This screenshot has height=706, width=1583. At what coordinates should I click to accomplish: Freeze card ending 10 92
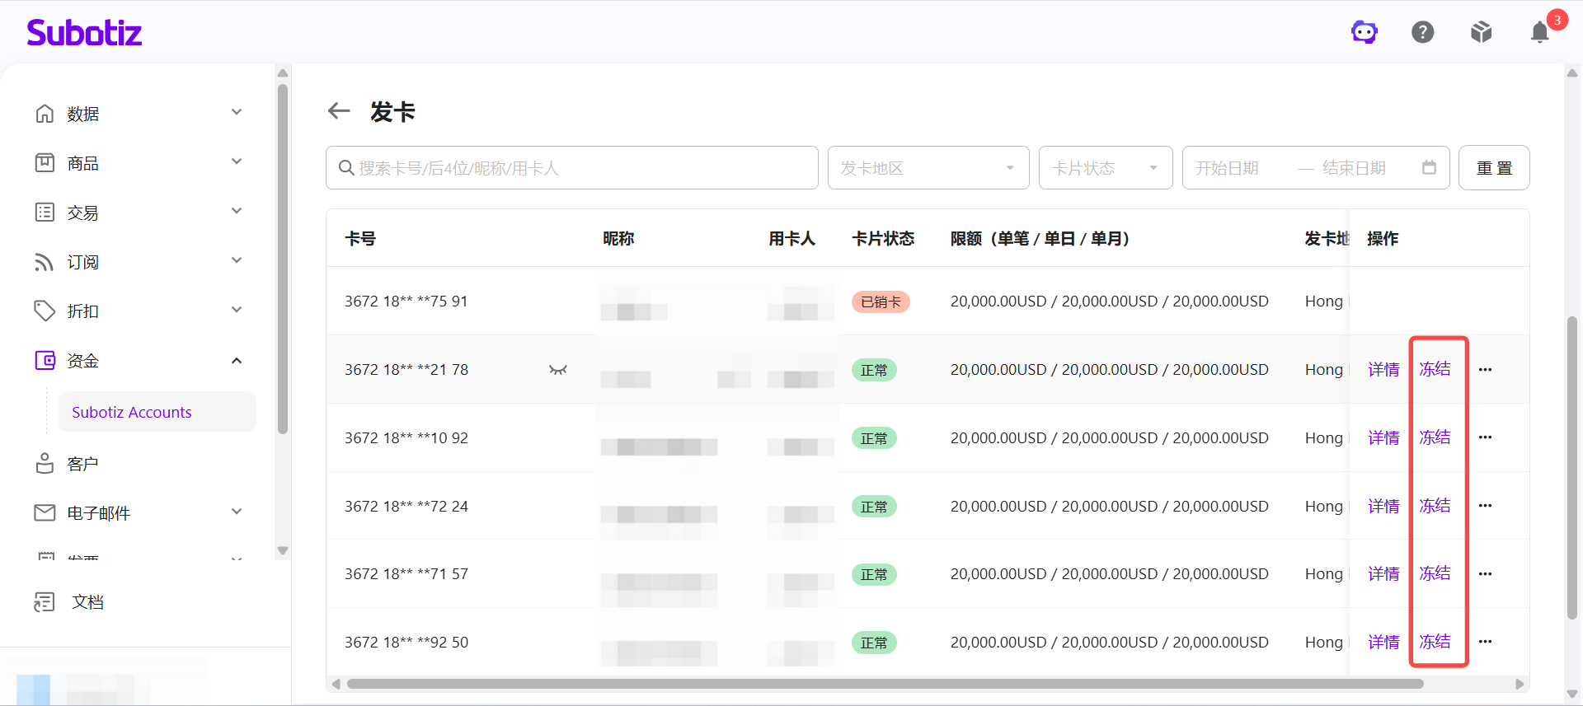1435,437
